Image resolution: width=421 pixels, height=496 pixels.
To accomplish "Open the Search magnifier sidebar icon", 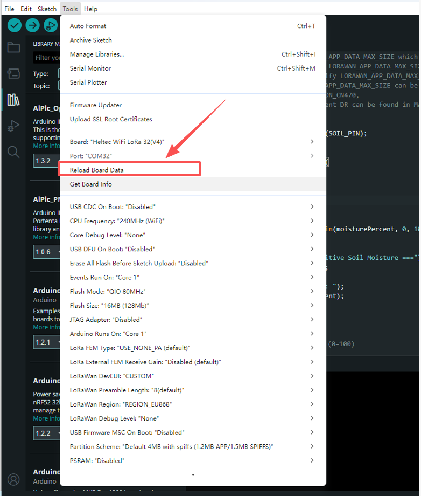I will (13, 152).
